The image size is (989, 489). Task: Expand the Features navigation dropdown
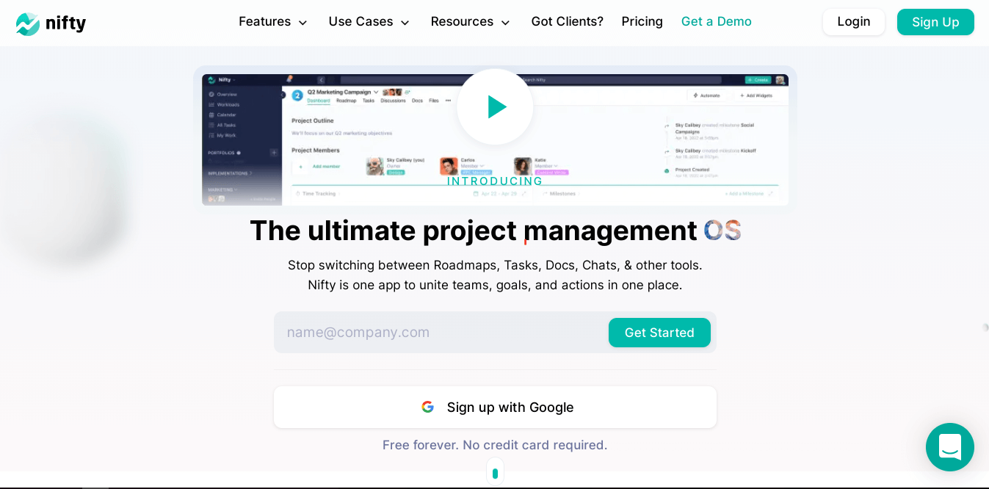[272, 22]
